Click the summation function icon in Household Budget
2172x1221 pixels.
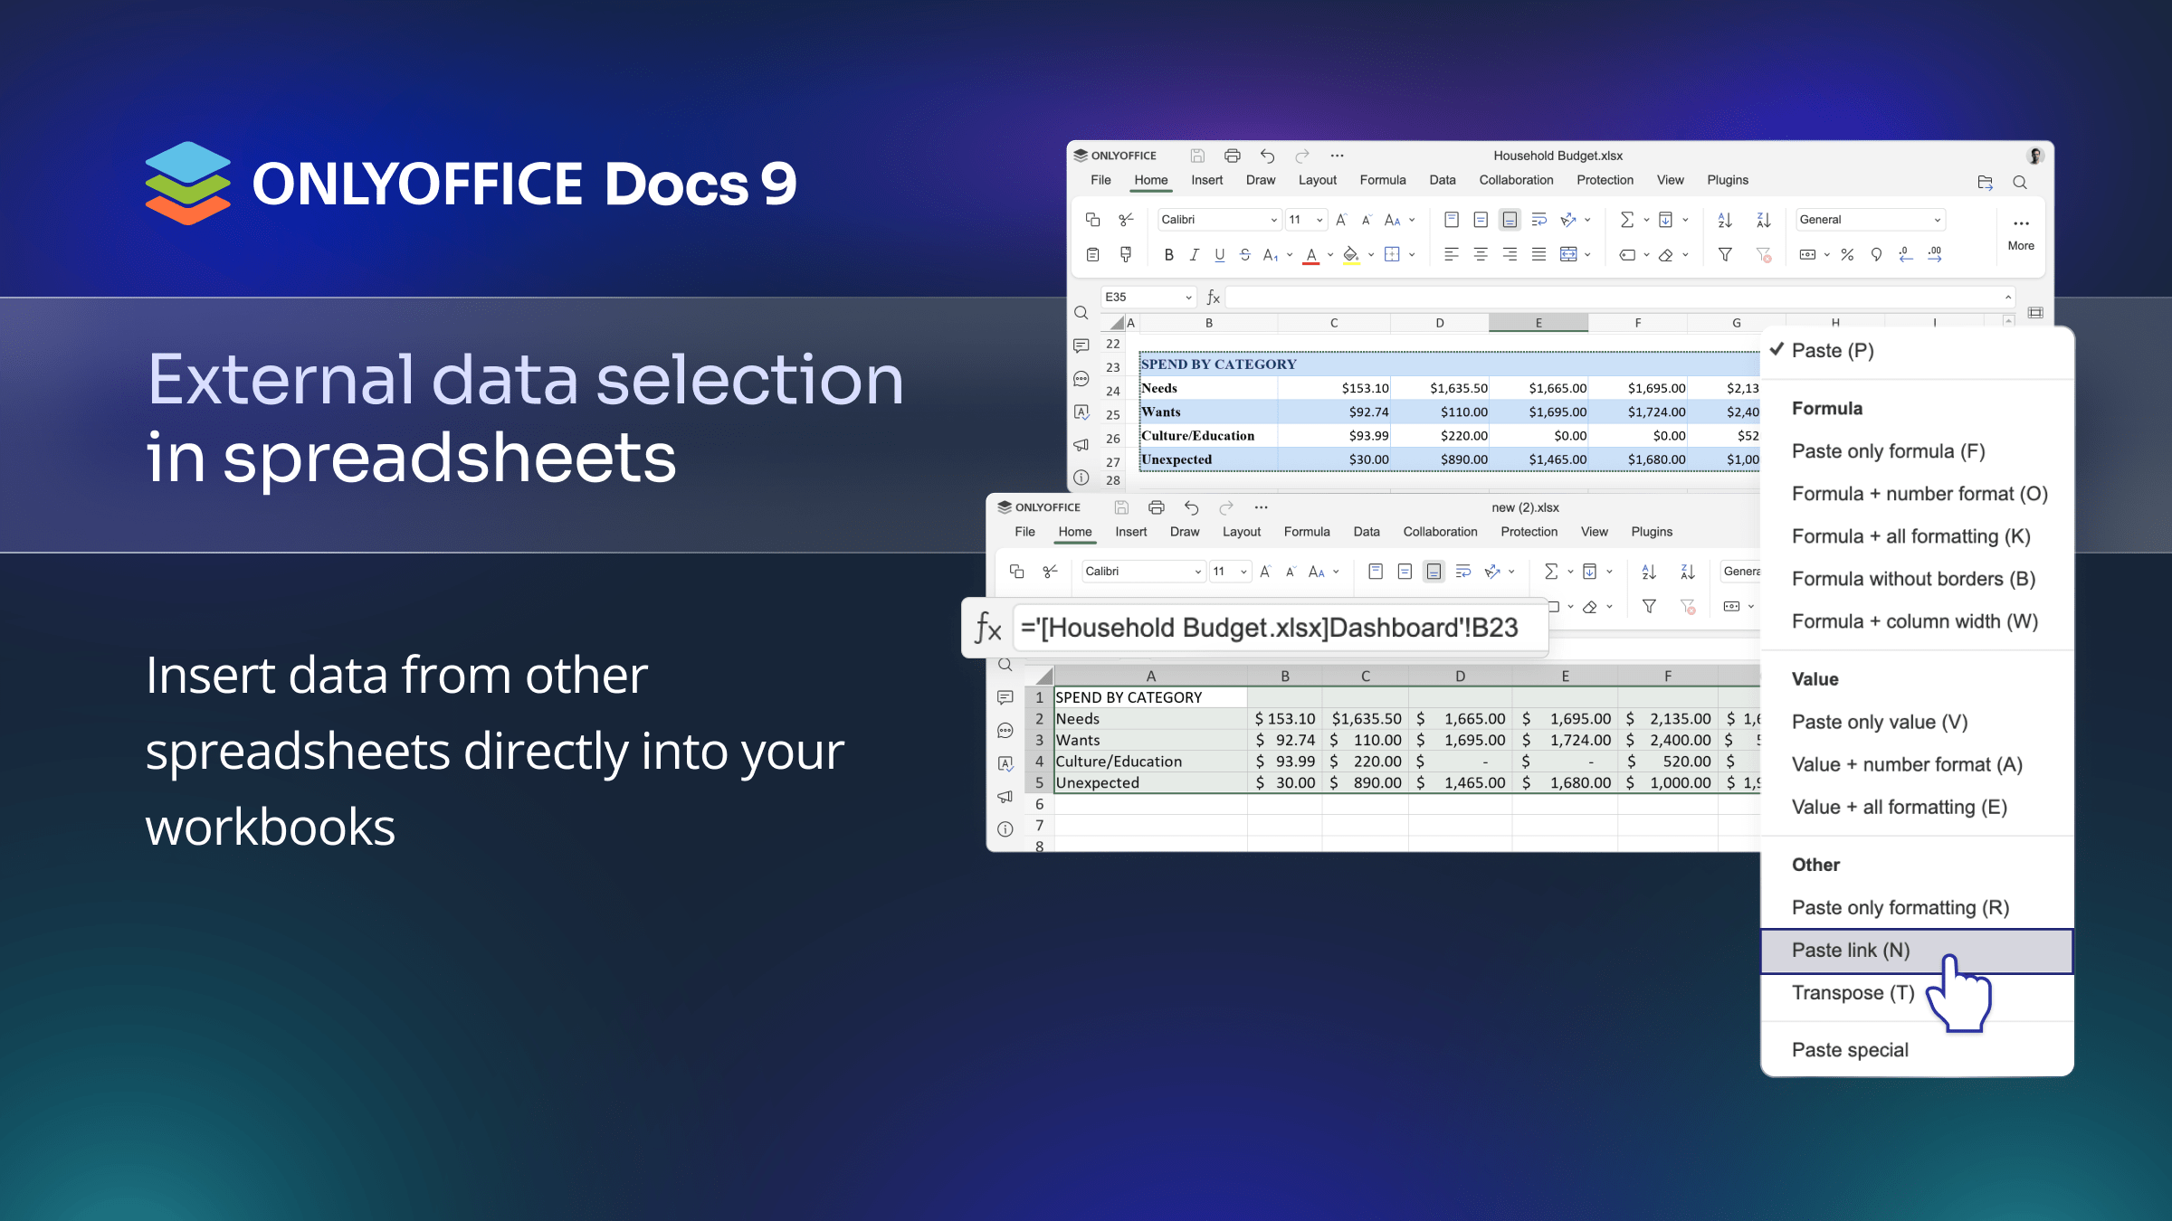click(x=1626, y=220)
